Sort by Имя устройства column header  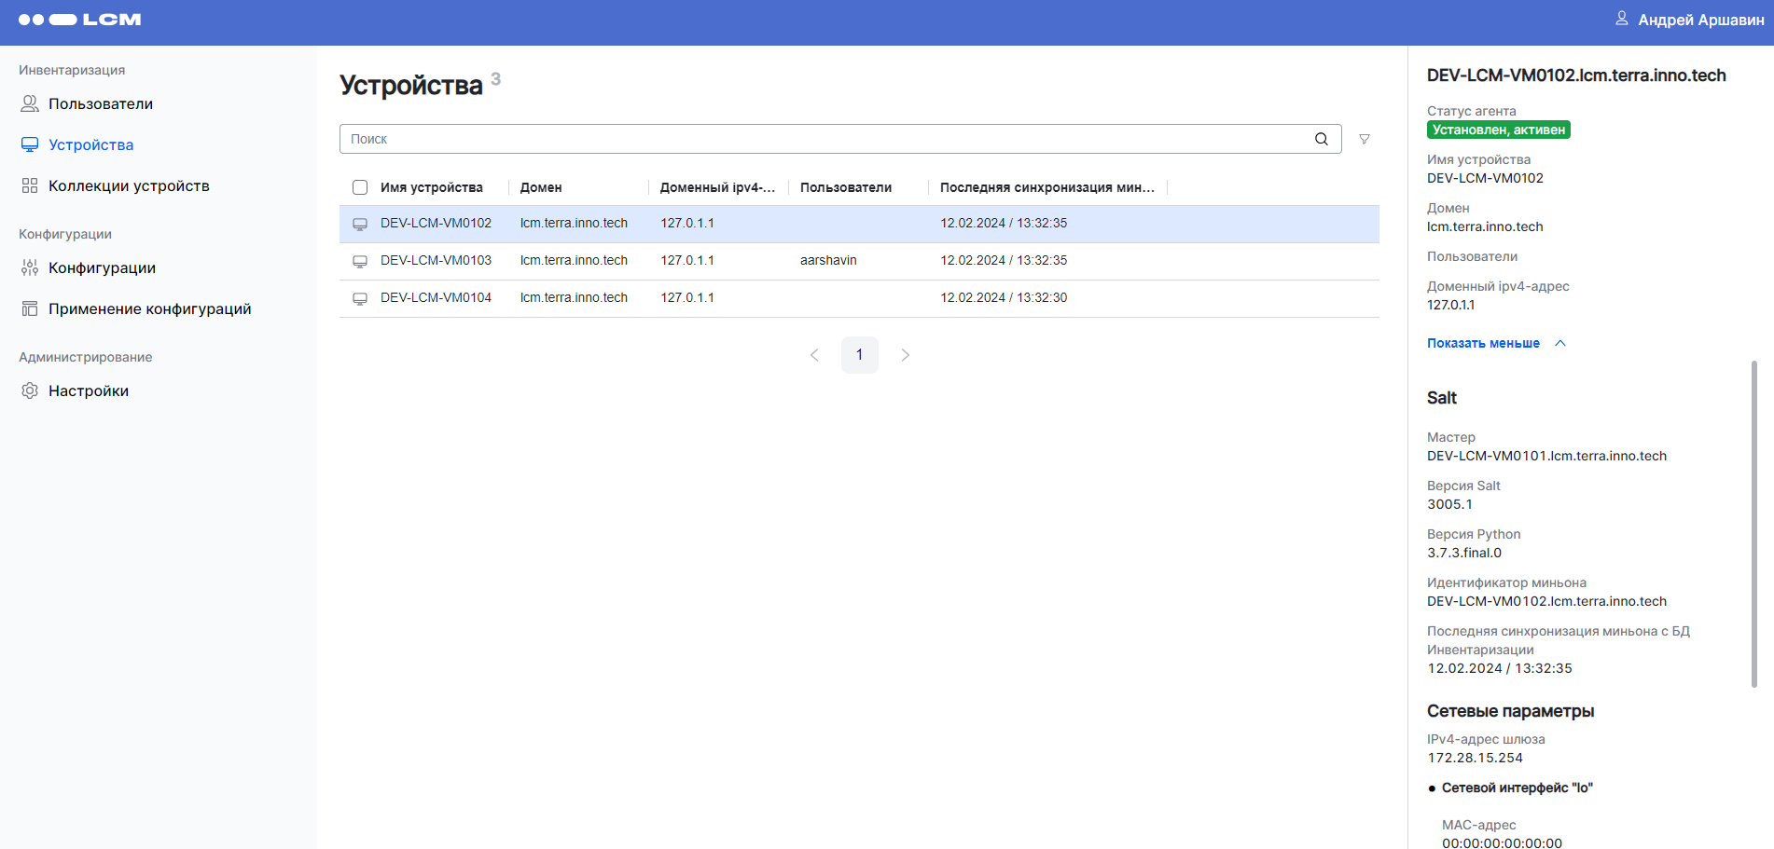click(431, 187)
